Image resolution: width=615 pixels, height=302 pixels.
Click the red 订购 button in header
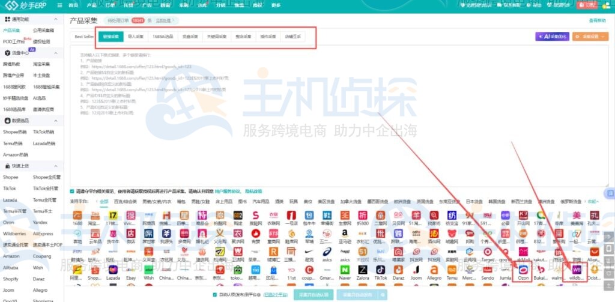pyautogui.click(x=587, y=5)
